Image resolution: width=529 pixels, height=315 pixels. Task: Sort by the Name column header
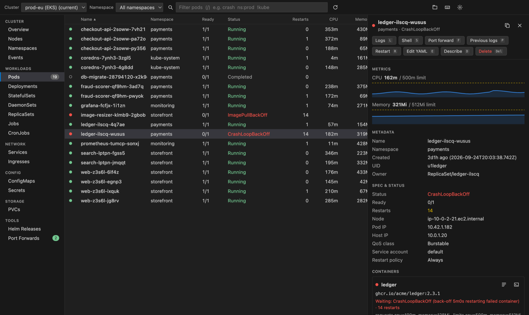(x=88, y=19)
